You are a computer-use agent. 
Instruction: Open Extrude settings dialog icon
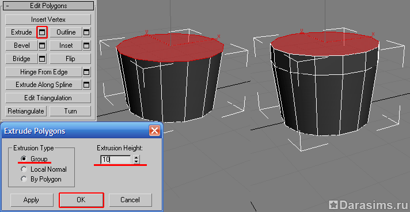(42, 32)
